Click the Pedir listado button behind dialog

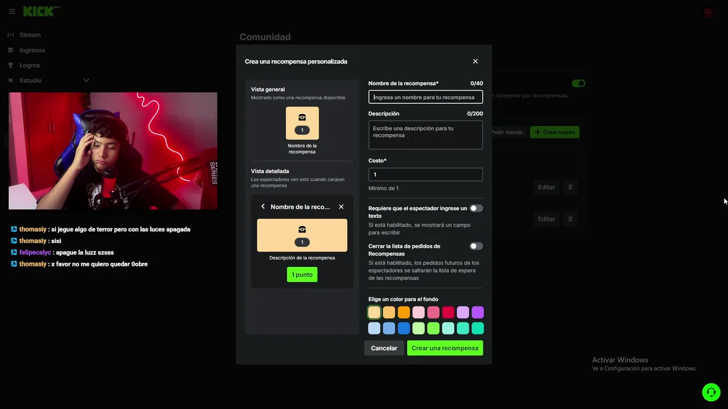click(x=506, y=132)
